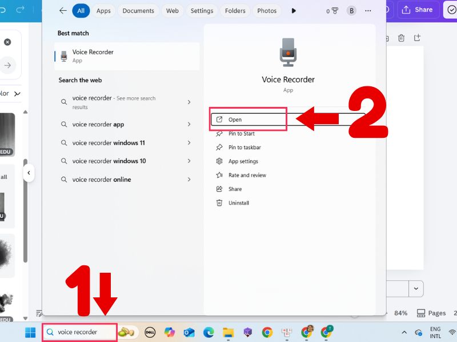Viewport: 457px width, 342px height.
Task: Expand the 'voice recorder windows 10' chevron
Action: tap(189, 161)
